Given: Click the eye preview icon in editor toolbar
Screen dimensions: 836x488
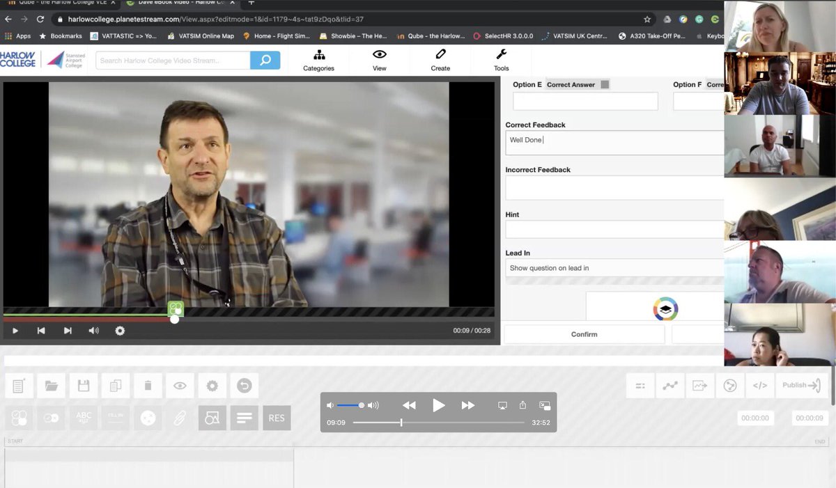Looking at the screenshot, I should coord(180,386).
